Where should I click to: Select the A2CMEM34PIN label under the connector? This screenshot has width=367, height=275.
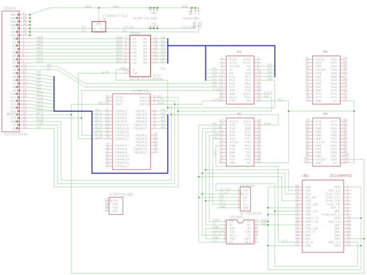(x=16, y=134)
